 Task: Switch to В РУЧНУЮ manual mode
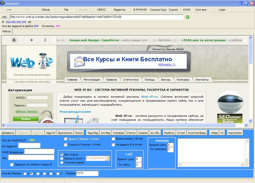pos(140,10)
